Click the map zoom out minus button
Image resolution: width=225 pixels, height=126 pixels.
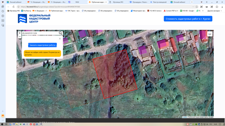(x=20, y=36)
